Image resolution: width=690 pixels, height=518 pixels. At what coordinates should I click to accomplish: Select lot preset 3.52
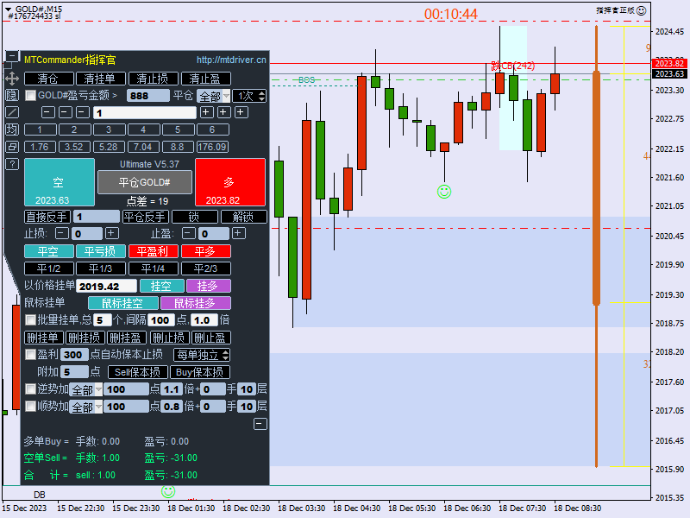pyautogui.click(x=74, y=147)
